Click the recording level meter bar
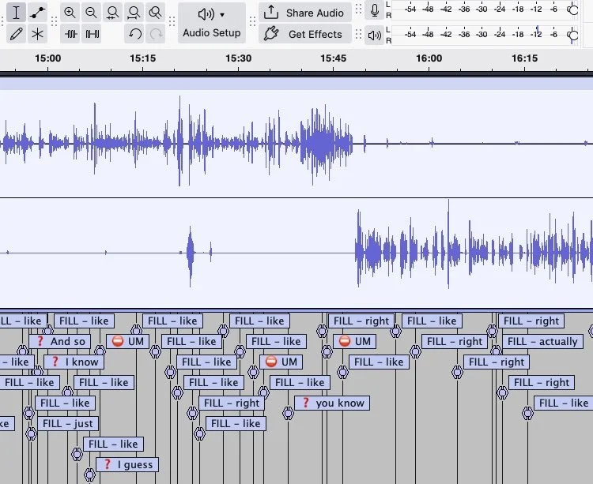The height and width of the screenshot is (484, 593). (x=484, y=9)
